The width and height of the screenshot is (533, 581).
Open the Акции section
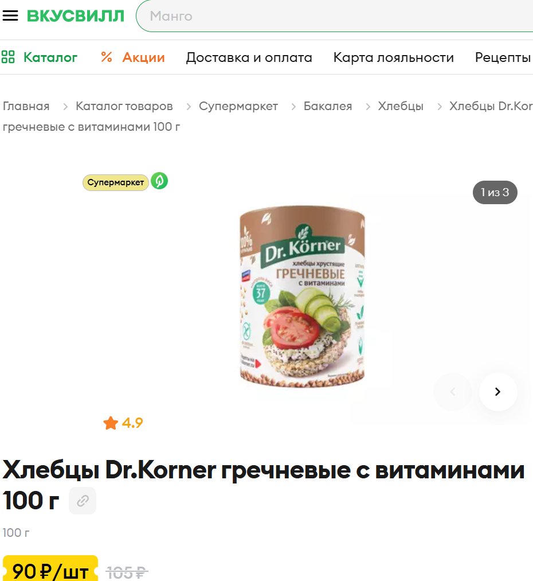[x=133, y=57]
